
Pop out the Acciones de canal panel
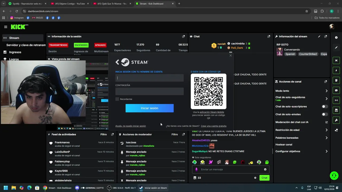(325, 82)
